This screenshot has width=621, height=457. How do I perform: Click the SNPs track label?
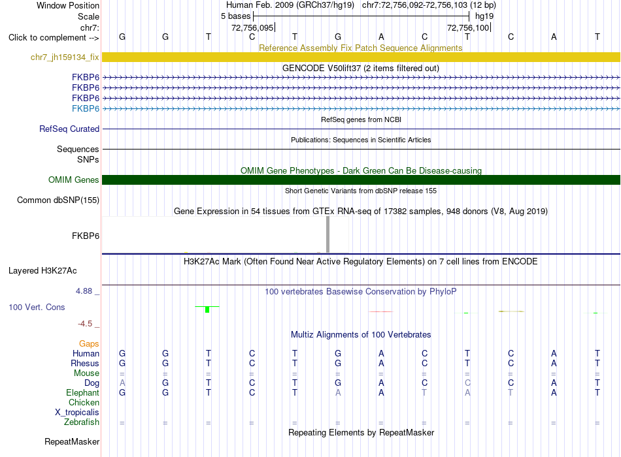pyautogui.click(x=88, y=159)
